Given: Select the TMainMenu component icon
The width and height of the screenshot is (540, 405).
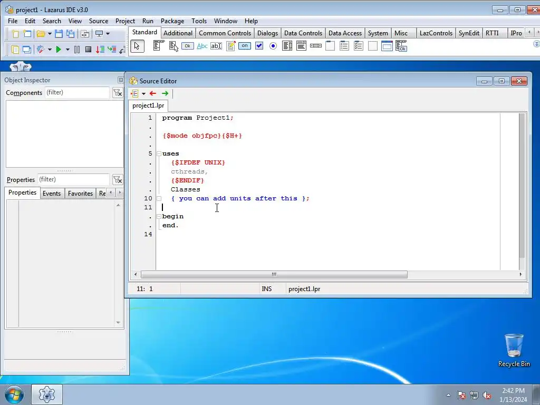Looking at the screenshot, I should point(158,46).
